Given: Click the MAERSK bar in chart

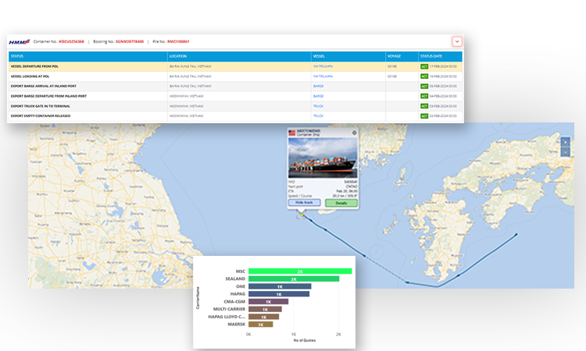Looking at the screenshot, I should click(260, 324).
